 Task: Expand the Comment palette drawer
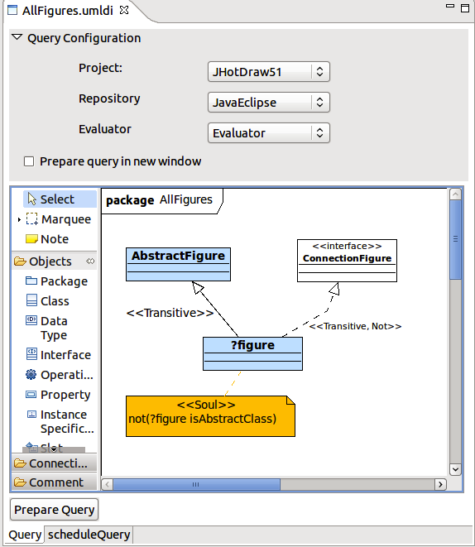pyautogui.click(x=54, y=482)
